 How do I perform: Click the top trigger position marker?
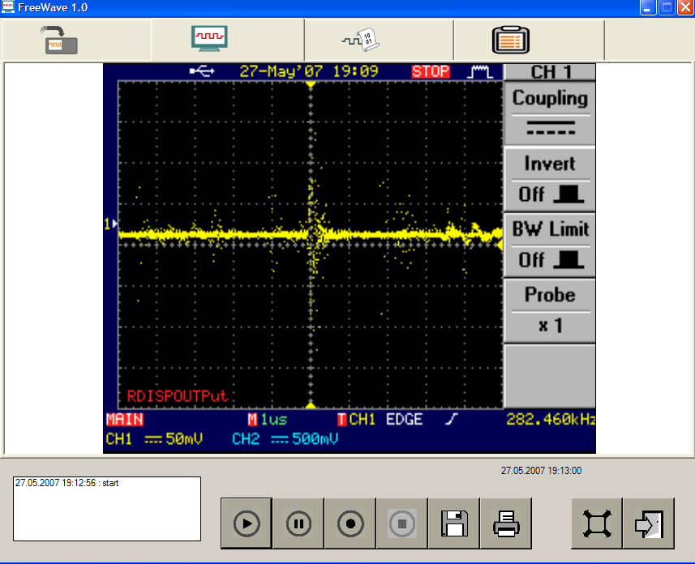(x=311, y=84)
